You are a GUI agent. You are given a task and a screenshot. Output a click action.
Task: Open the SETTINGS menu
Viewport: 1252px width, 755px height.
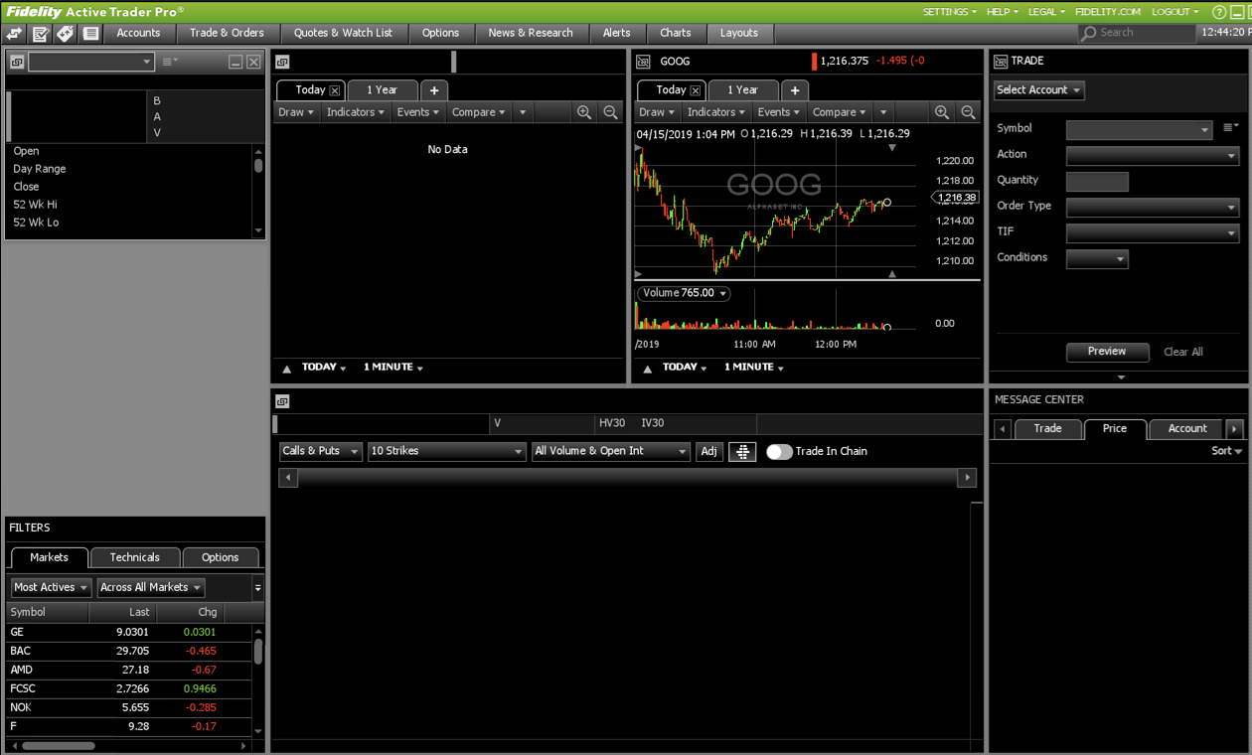pos(949,12)
